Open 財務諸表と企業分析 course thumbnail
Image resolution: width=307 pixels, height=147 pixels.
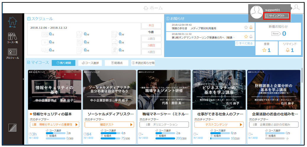click(274, 90)
